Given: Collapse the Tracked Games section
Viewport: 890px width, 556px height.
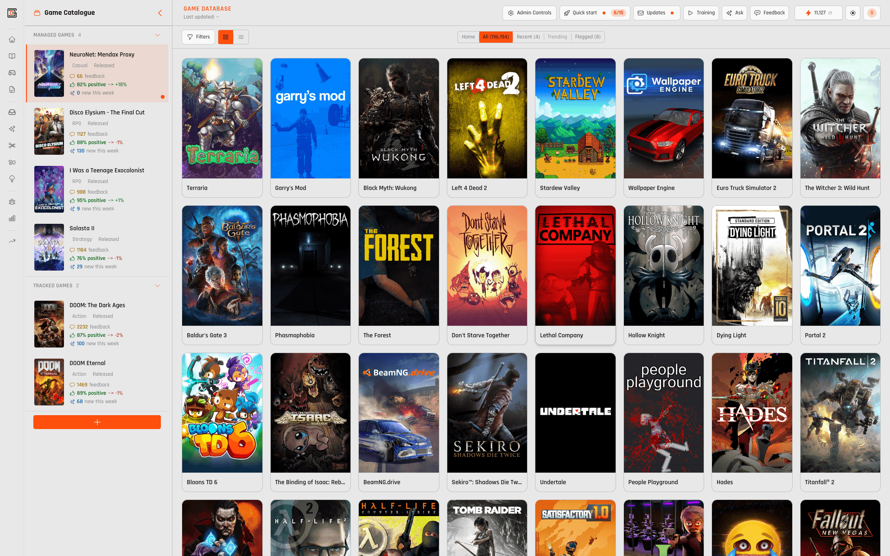Looking at the screenshot, I should (x=158, y=286).
